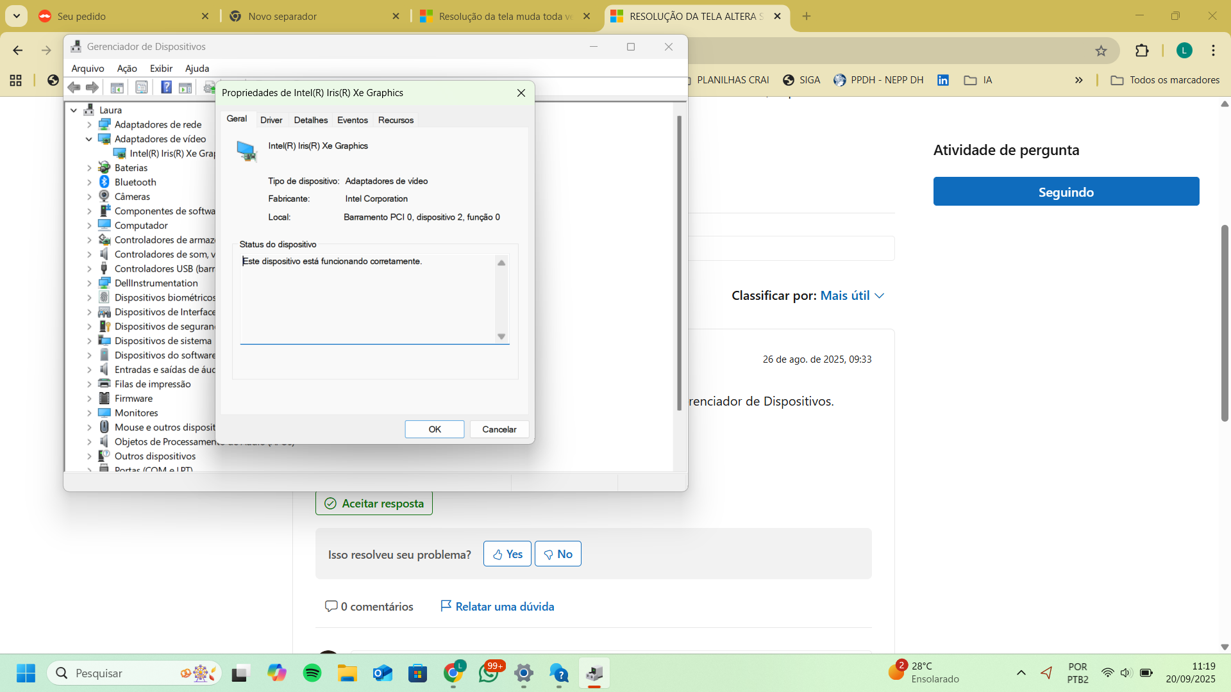Collapse the Adaptadores de vídeo node
1231x692 pixels.
[x=88, y=139]
